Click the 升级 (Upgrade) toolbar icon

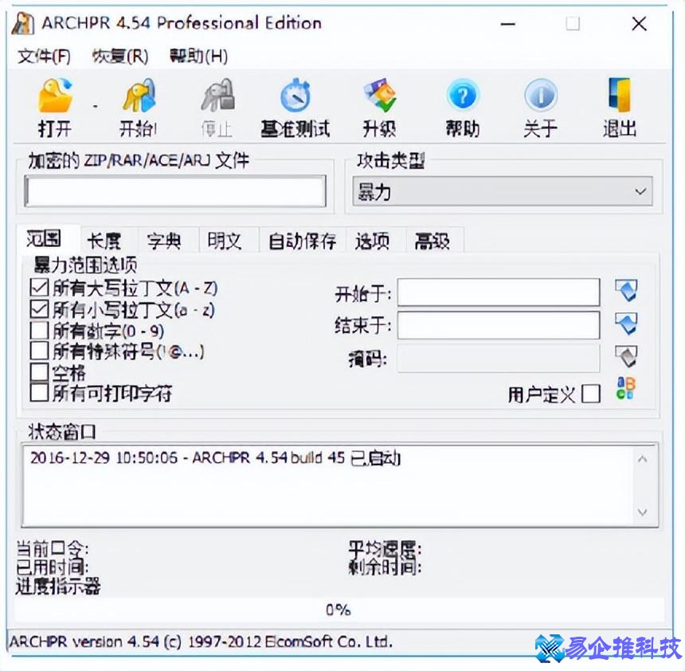(379, 97)
